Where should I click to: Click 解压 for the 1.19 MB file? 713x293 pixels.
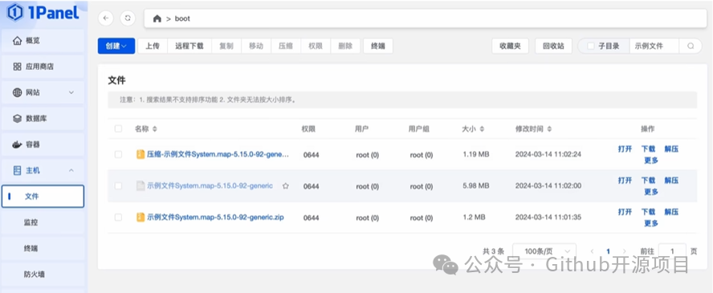click(x=671, y=149)
